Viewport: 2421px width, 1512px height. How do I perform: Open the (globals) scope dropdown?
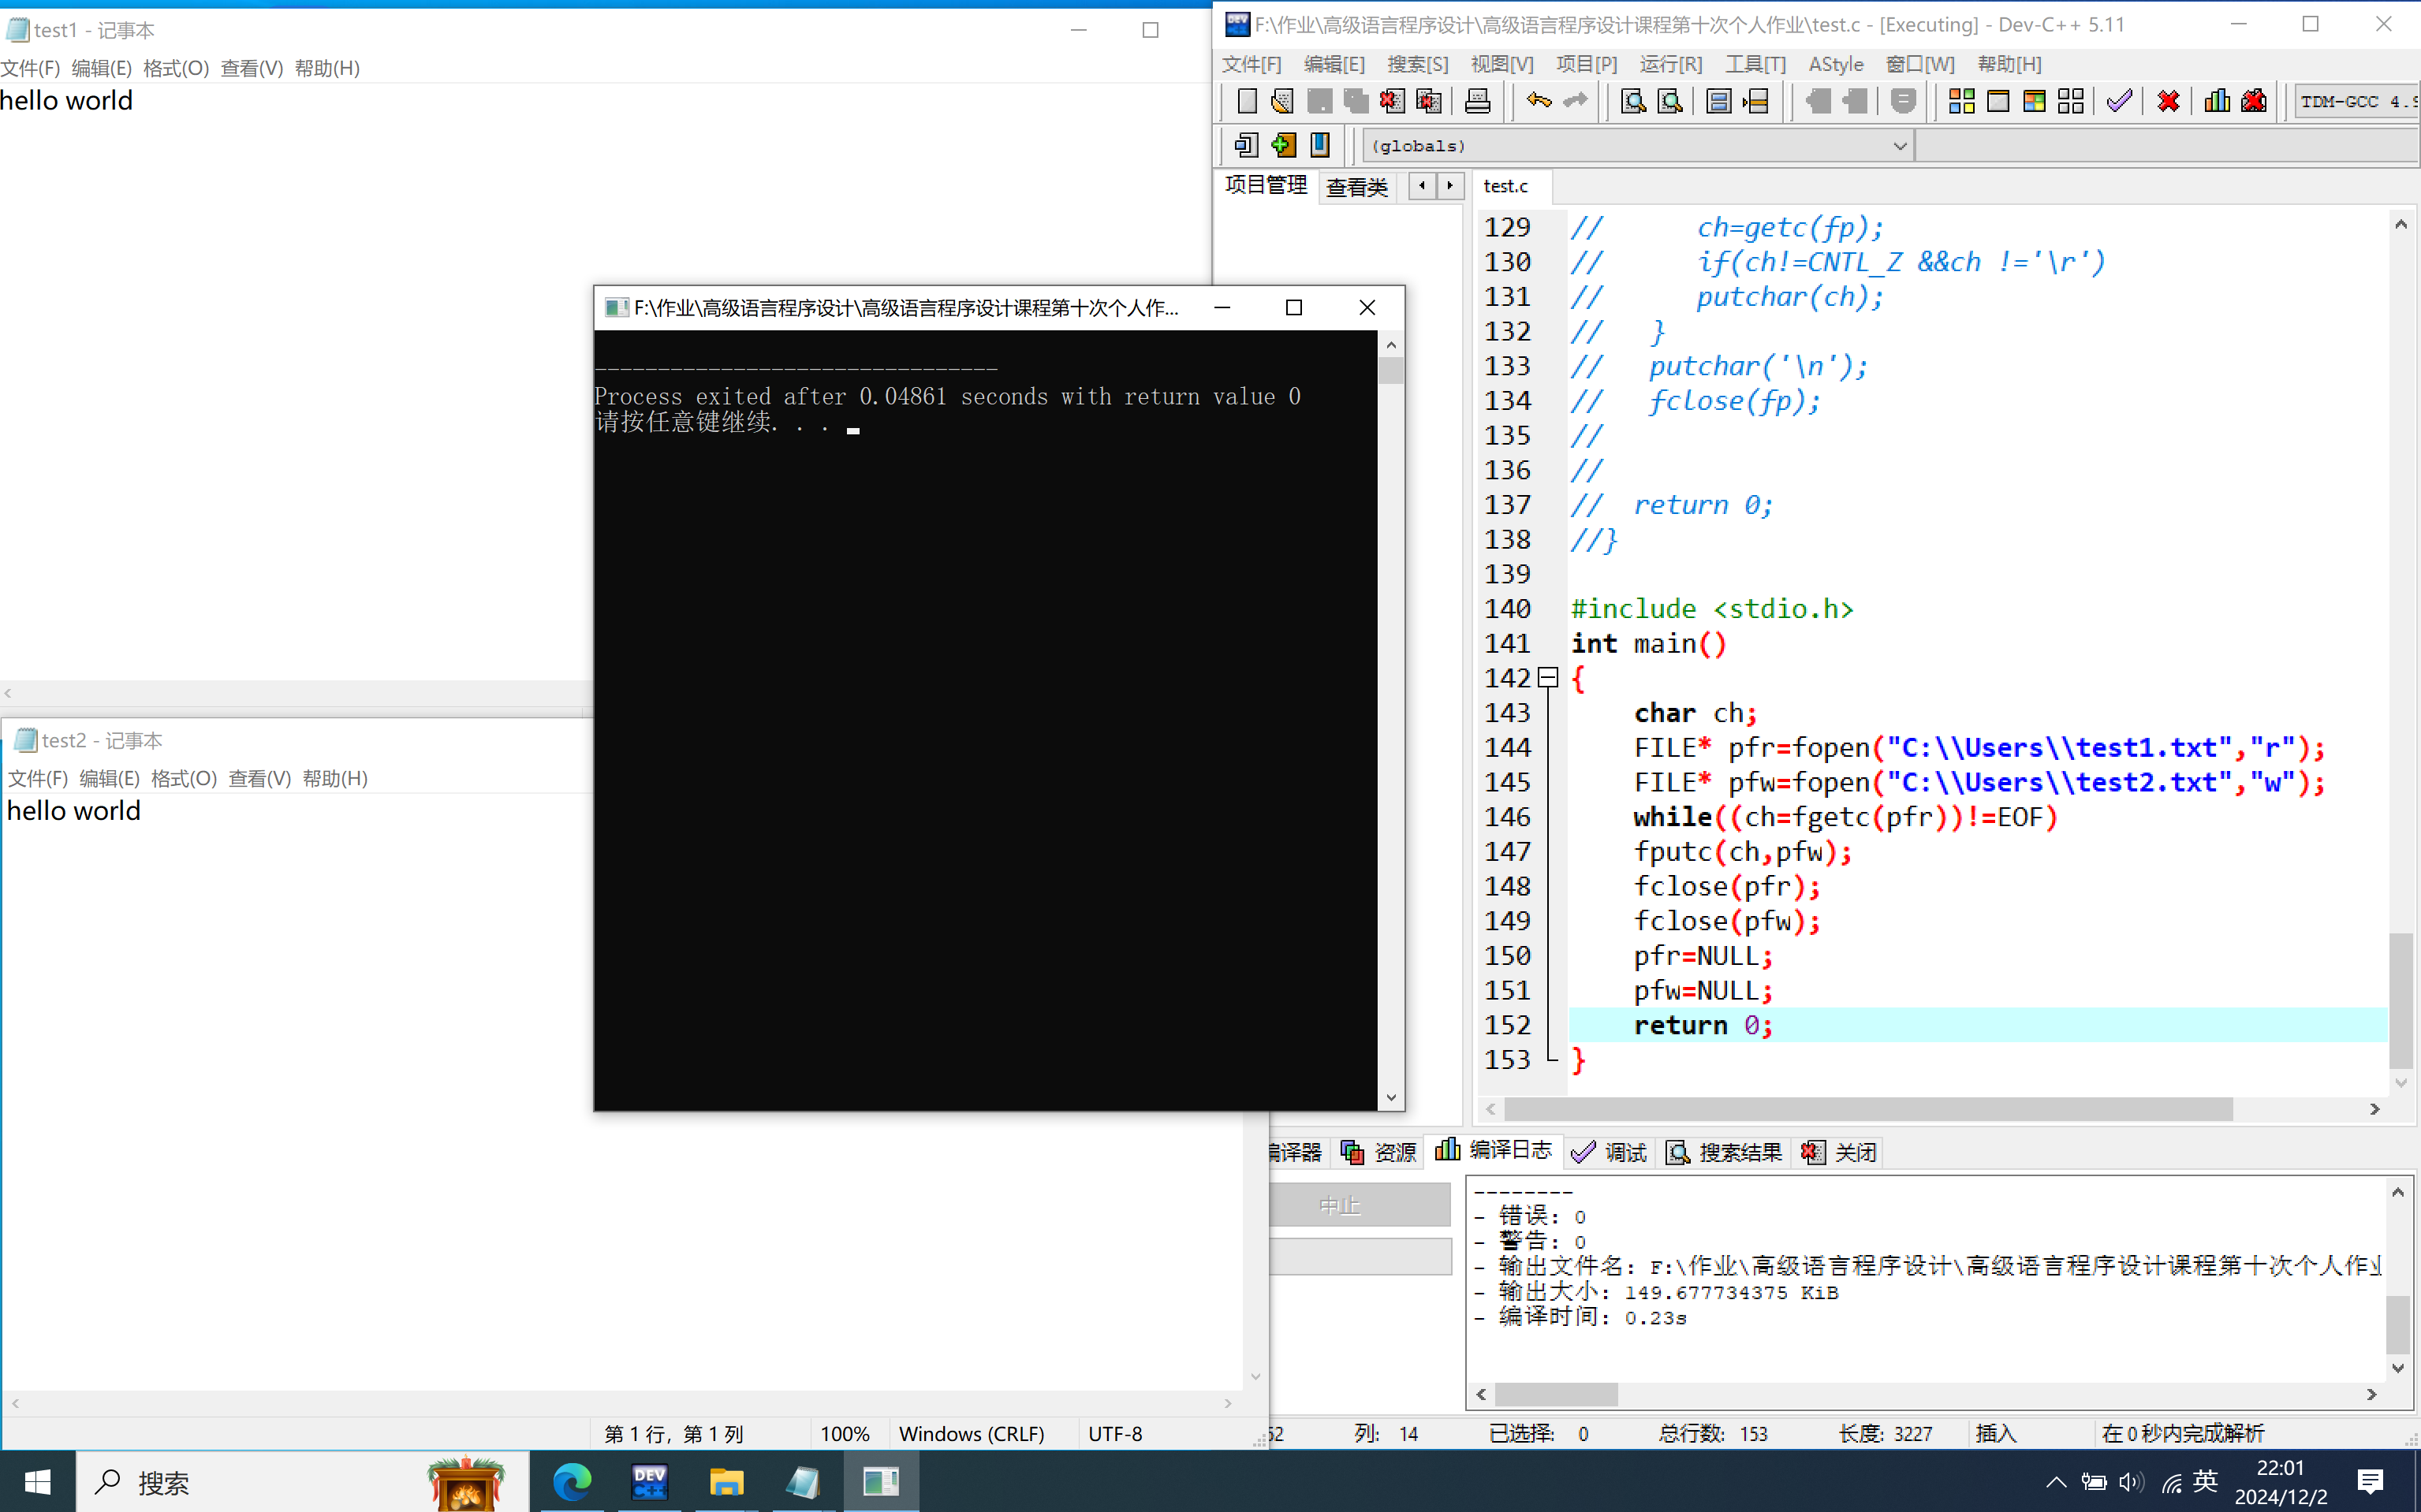coord(1899,146)
